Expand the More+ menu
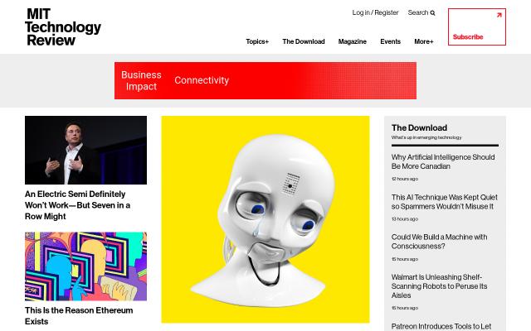531x331 pixels. pos(424,41)
